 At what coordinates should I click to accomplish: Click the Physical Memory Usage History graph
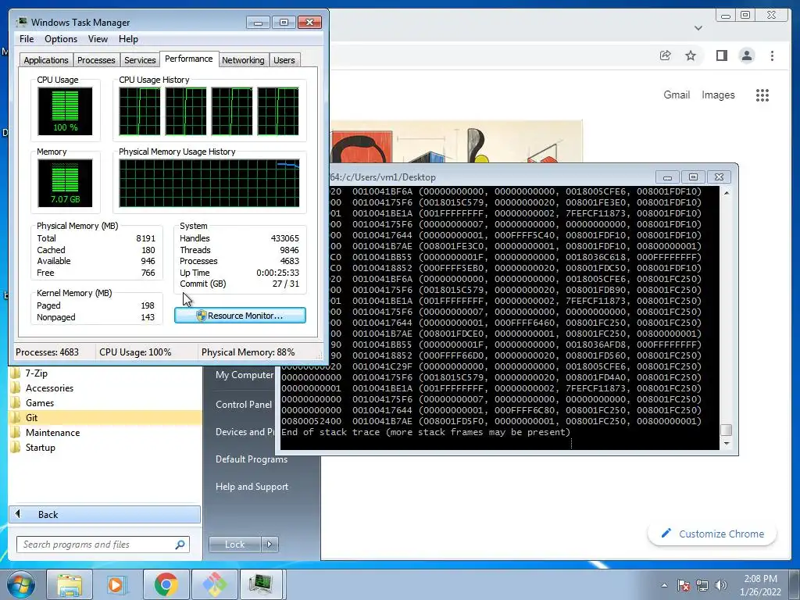pos(209,183)
